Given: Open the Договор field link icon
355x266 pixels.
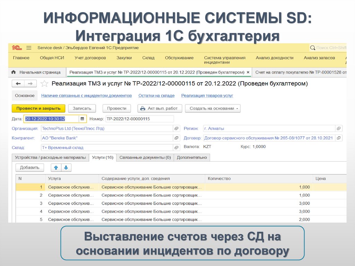Looking at the screenshot, I should 339,138.
